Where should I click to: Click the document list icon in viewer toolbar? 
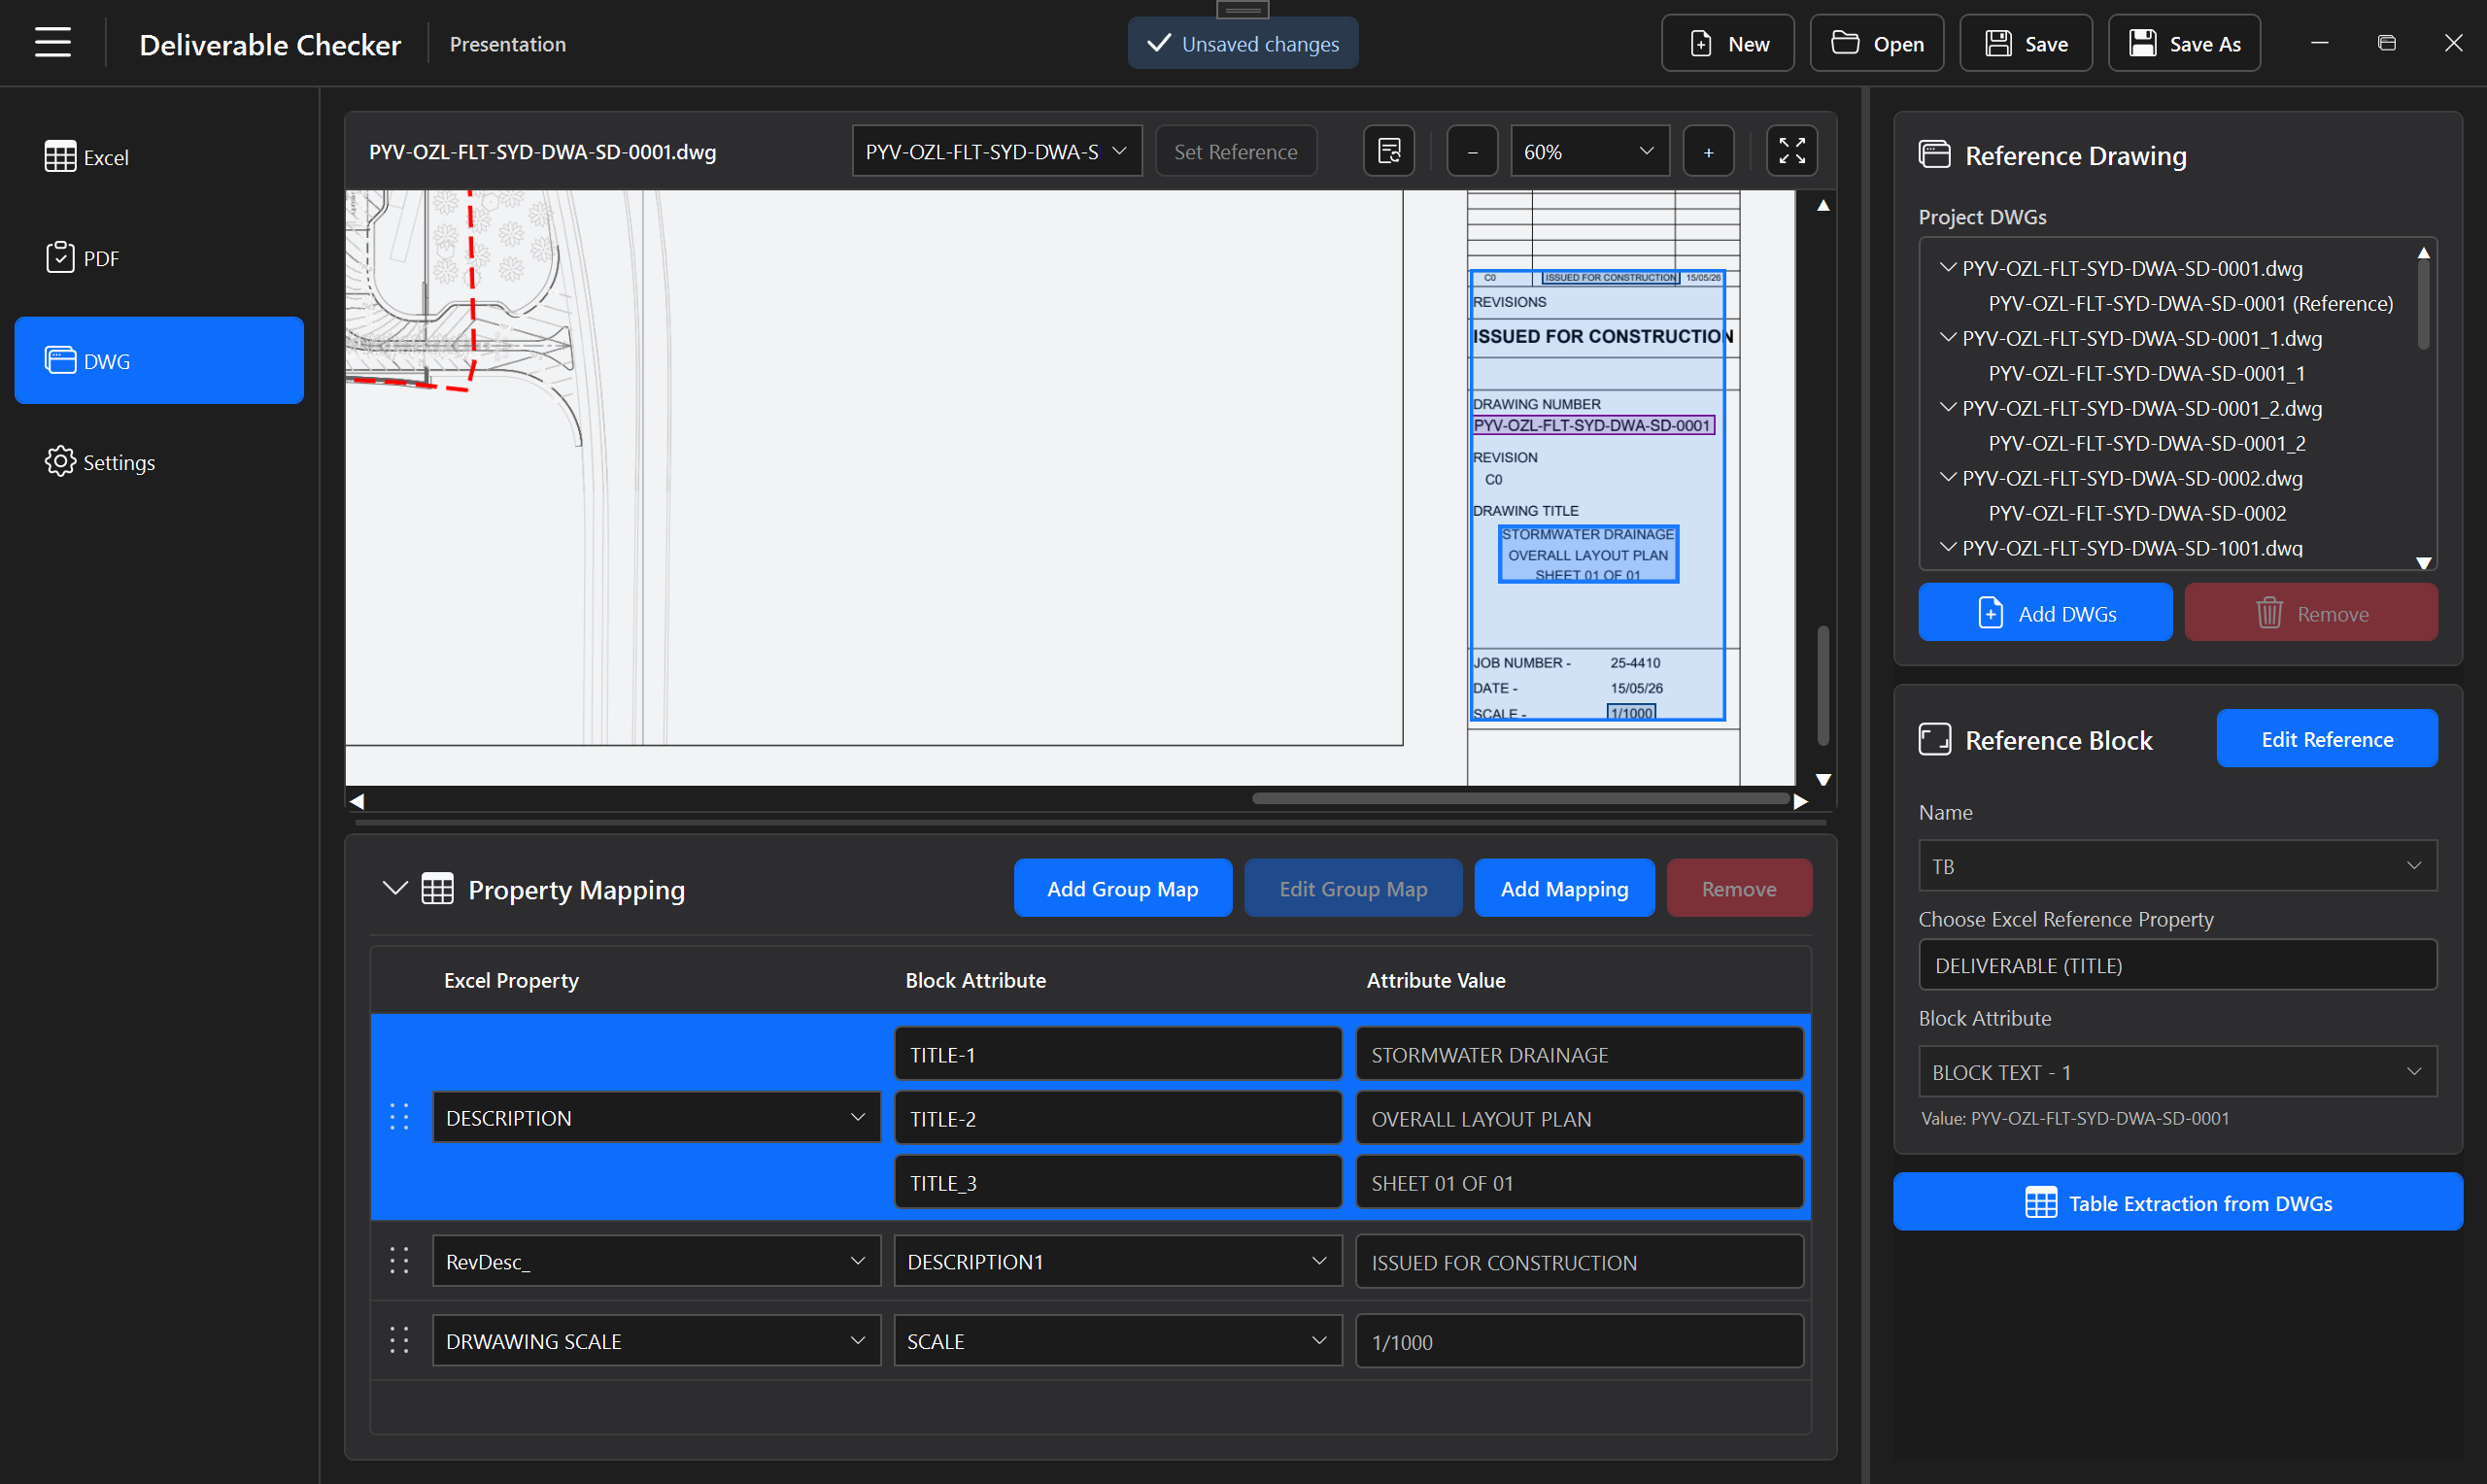click(1389, 152)
